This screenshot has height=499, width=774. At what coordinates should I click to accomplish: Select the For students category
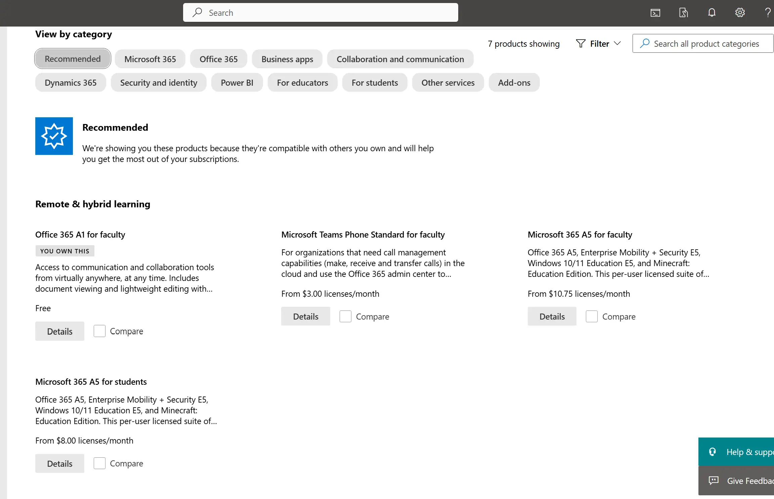pyautogui.click(x=375, y=82)
